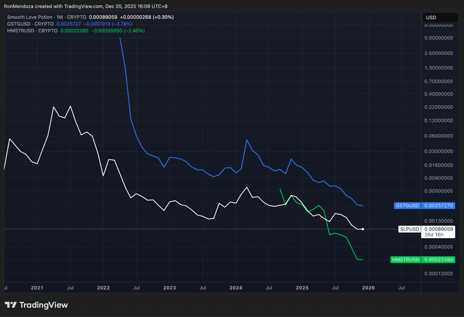Image resolution: width=464 pixels, height=317 pixels.
Task: Click the 26d 16h bar countdown label
Action: tap(434, 235)
